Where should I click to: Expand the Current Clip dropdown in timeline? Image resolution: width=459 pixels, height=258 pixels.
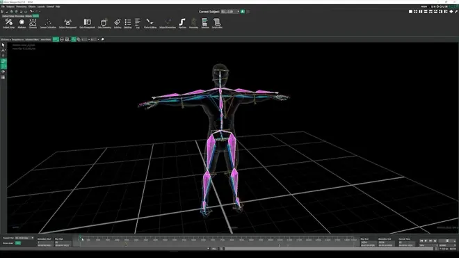(24, 238)
